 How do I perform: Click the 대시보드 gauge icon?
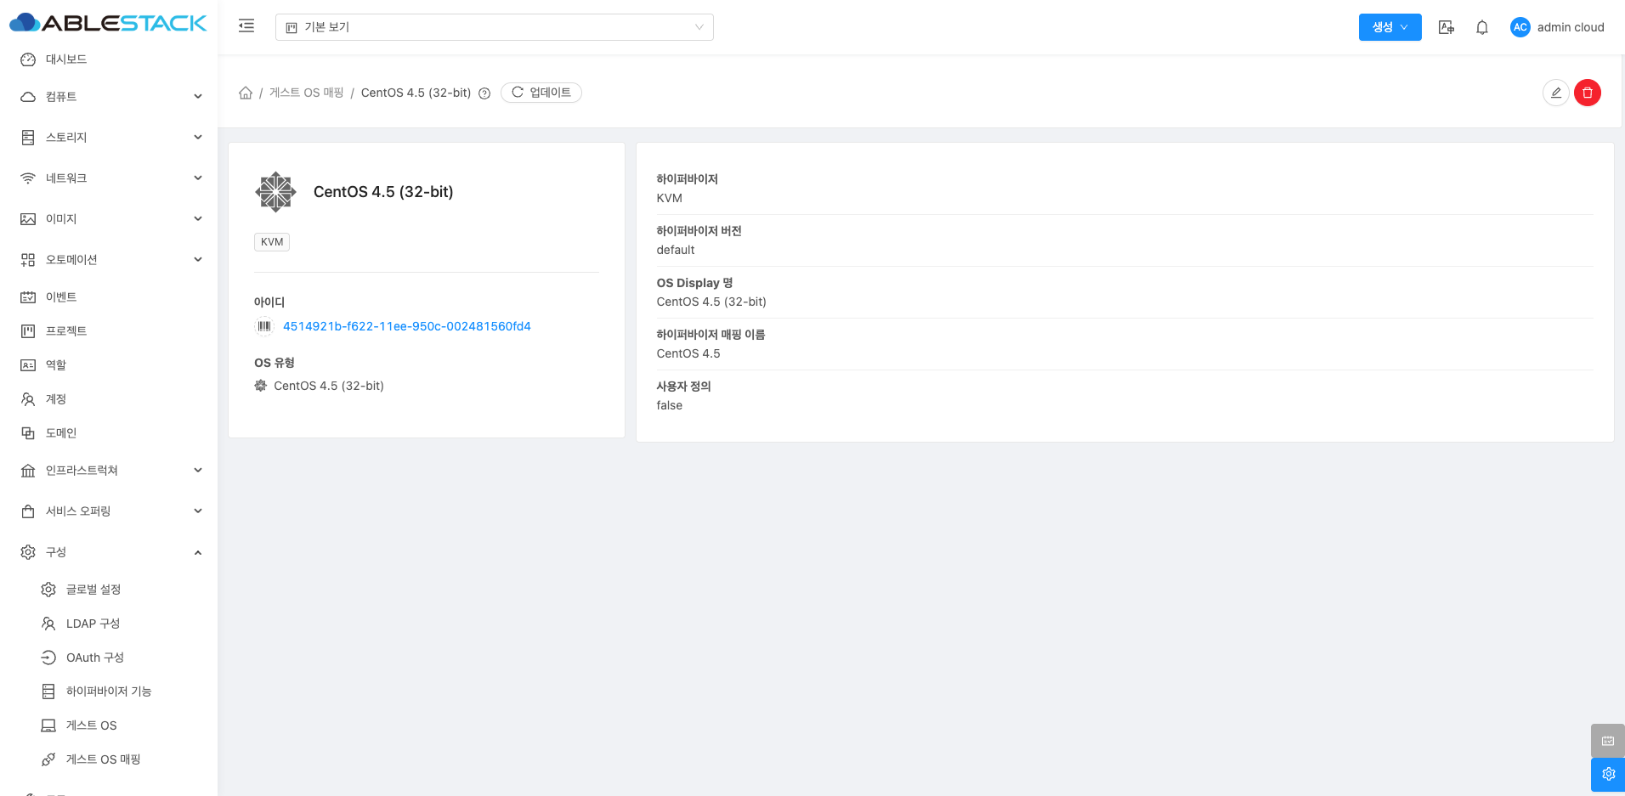pos(28,59)
